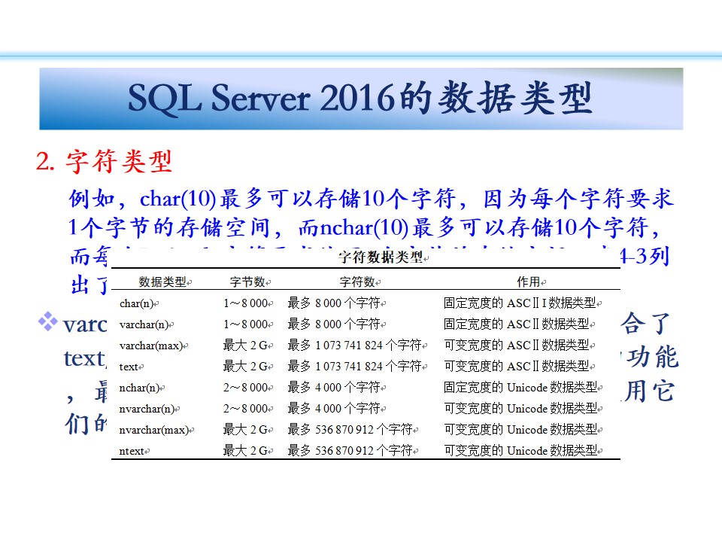Select the 'varchar(max)' table cell
Image resolution: width=722 pixels, height=542 pixels.
pyautogui.click(x=151, y=346)
